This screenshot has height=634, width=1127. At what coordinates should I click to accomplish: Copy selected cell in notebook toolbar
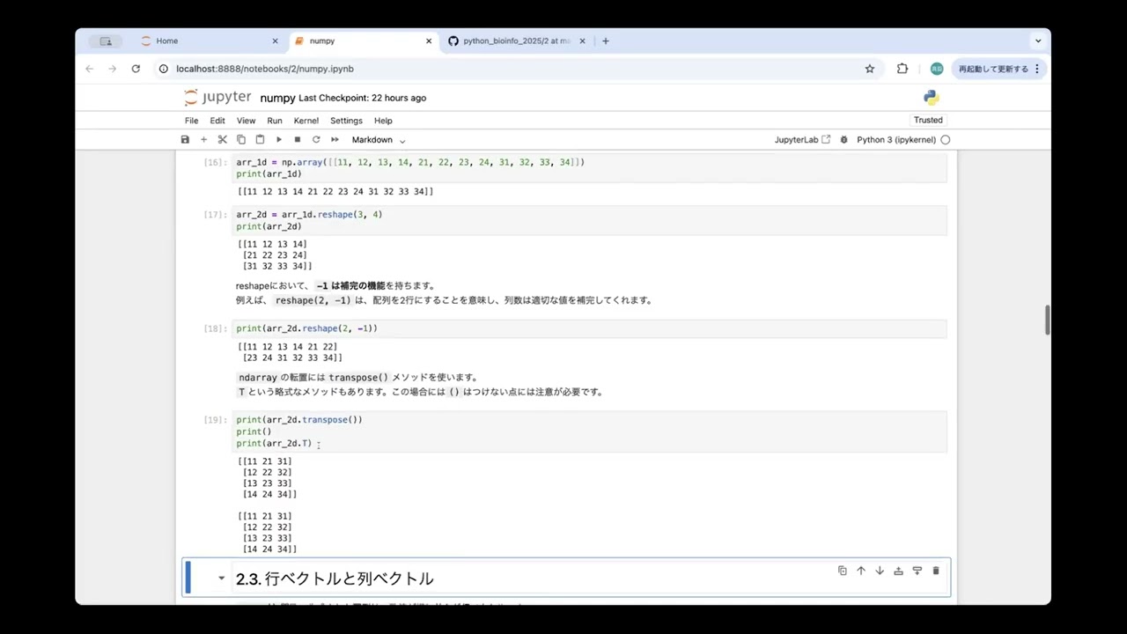(241, 140)
